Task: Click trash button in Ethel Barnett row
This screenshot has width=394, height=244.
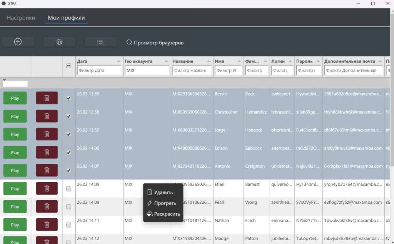Action: pyautogui.click(x=47, y=188)
